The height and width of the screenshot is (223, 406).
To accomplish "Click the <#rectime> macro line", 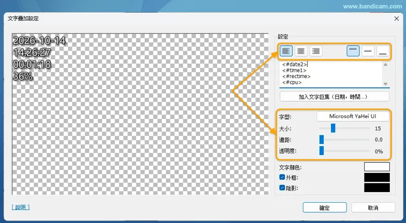I will (296, 77).
